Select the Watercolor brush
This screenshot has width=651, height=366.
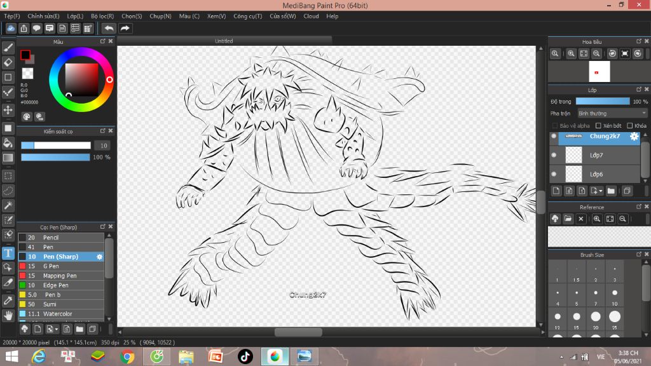click(x=60, y=314)
